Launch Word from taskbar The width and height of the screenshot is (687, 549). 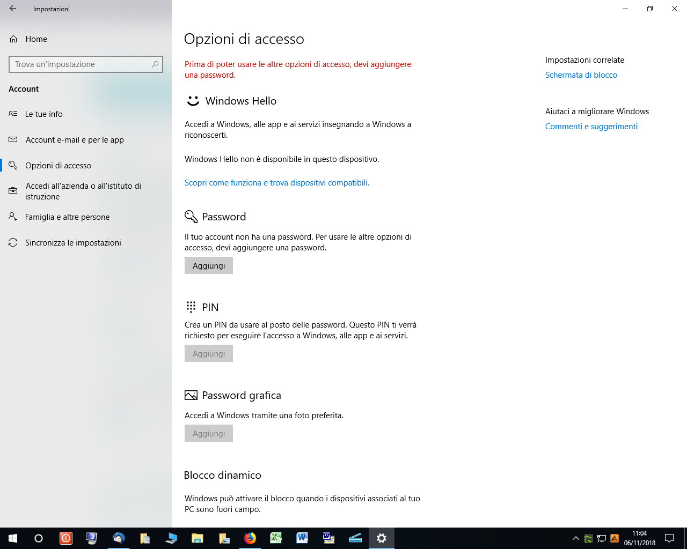tap(302, 538)
